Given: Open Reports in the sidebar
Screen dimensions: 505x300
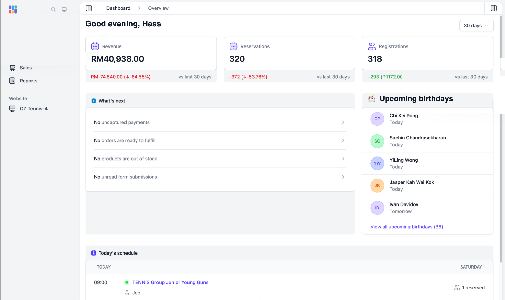Looking at the screenshot, I should pos(28,81).
